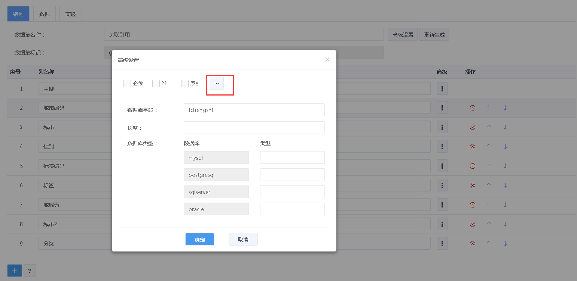Delete row 2 城市编码
The image size is (577, 281).
[x=472, y=108]
